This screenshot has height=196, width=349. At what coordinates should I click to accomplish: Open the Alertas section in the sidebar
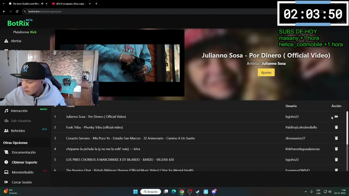(16, 41)
